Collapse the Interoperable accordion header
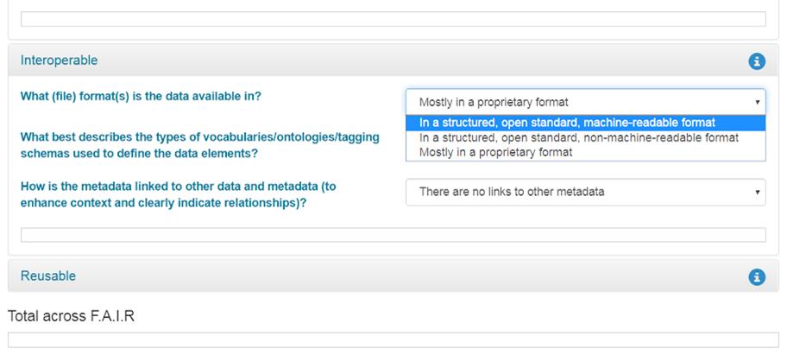Image resolution: width=787 pixels, height=355 pixels. click(x=393, y=60)
